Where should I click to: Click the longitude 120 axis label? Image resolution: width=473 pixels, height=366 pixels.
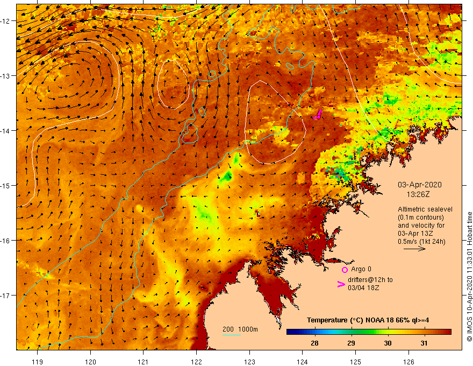point(90,362)
